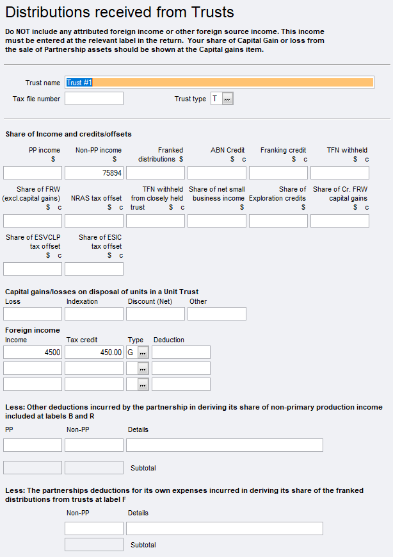Select the ABN Credit field
The height and width of the screenshot is (557, 393).
[x=216, y=173]
